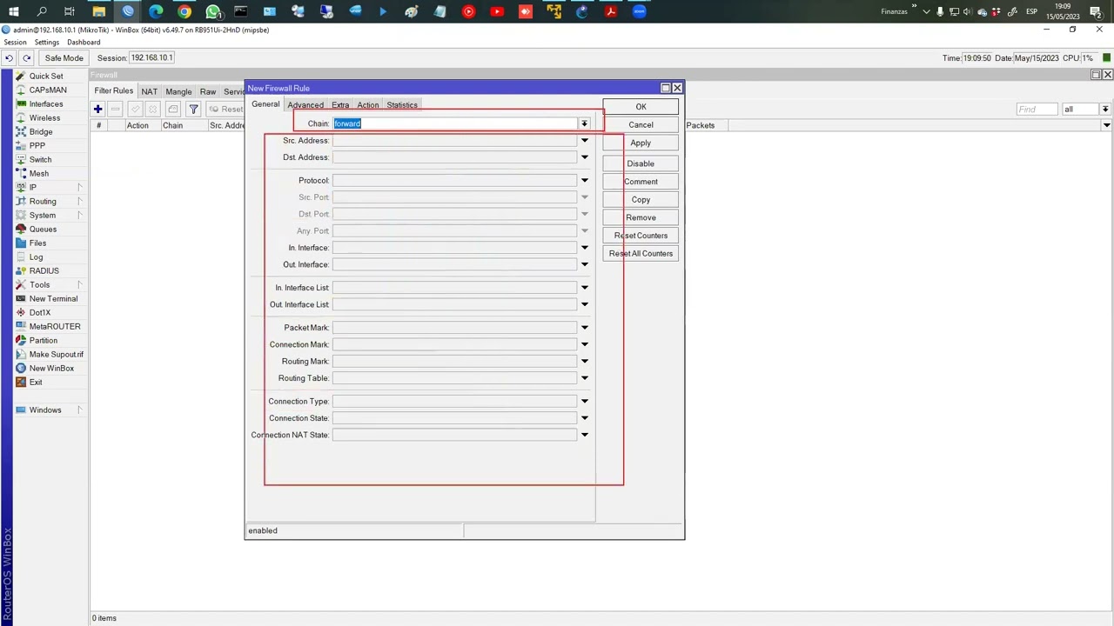Open the Files menu
Screen dimensions: 1114x626
[x=37, y=243]
